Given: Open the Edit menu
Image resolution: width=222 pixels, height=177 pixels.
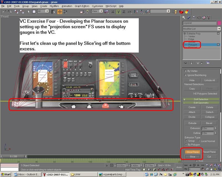Looking at the screenshot, I should coord(9,6).
